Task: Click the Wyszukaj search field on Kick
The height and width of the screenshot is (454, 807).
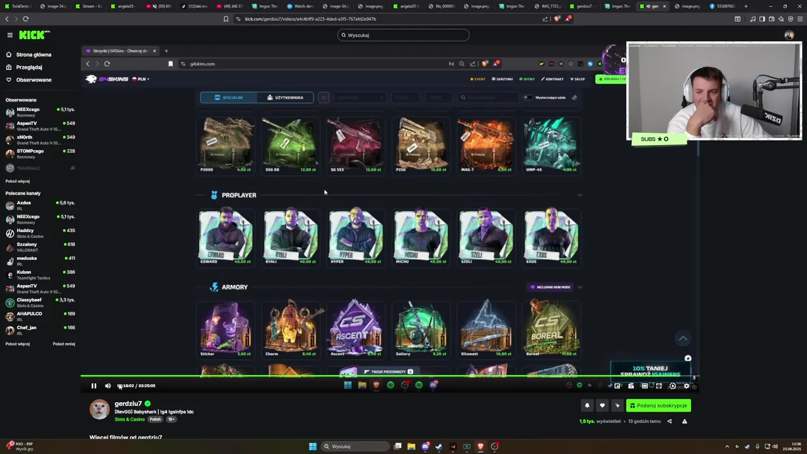Action: (x=403, y=35)
